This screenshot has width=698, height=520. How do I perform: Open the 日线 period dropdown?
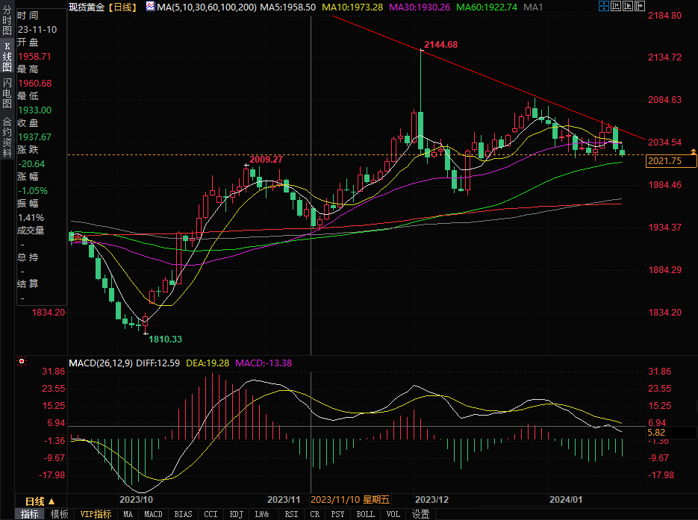pyautogui.click(x=39, y=501)
